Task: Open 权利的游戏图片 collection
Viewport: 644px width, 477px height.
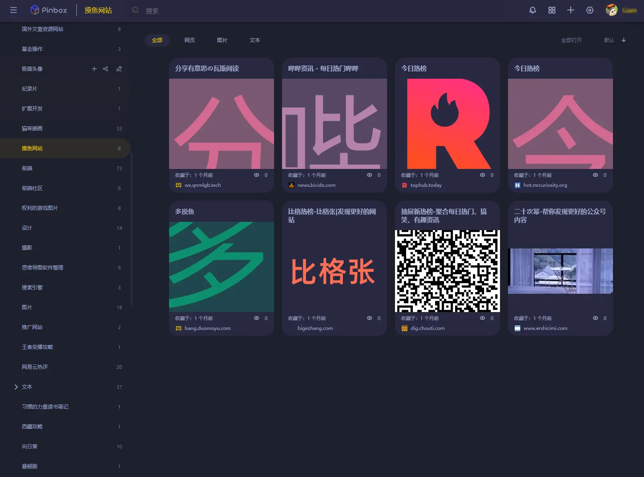Action: [65, 208]
